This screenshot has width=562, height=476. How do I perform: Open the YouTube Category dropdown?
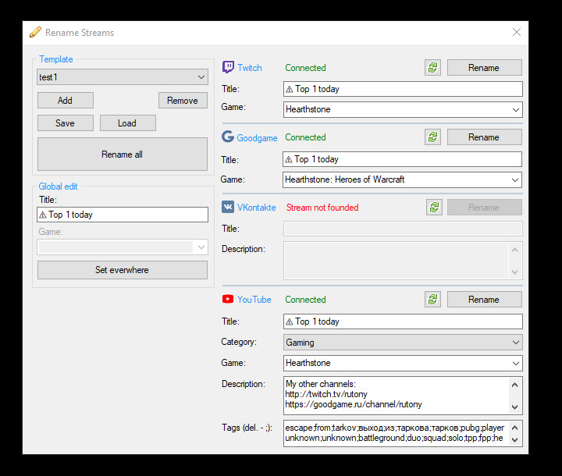coord(515,343)
